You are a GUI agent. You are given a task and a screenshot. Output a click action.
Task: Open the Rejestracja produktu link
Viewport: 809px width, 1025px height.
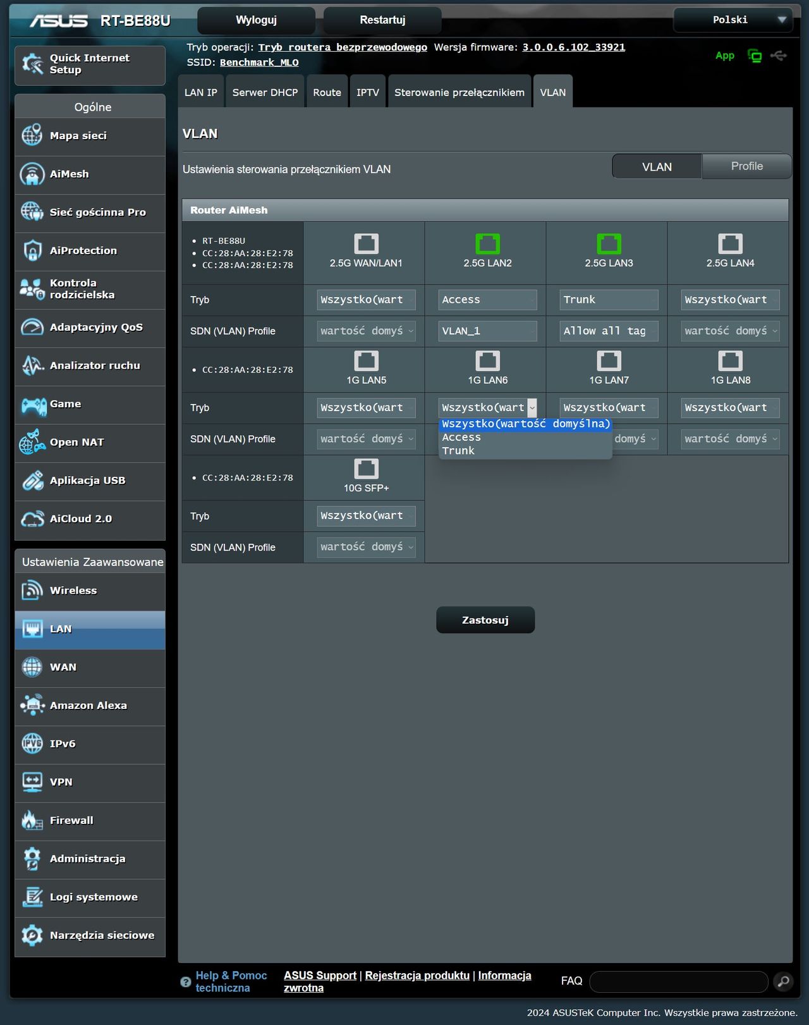click(417, 976)
